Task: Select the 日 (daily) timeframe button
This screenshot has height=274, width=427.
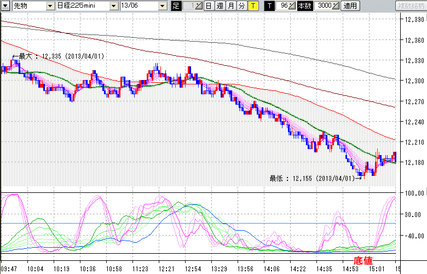Action: point(209,6)
